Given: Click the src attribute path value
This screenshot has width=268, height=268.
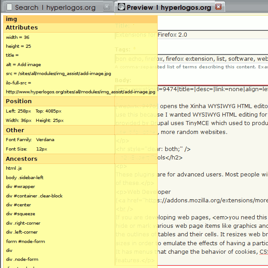Looking at the screenshot, I should [65, 74].
